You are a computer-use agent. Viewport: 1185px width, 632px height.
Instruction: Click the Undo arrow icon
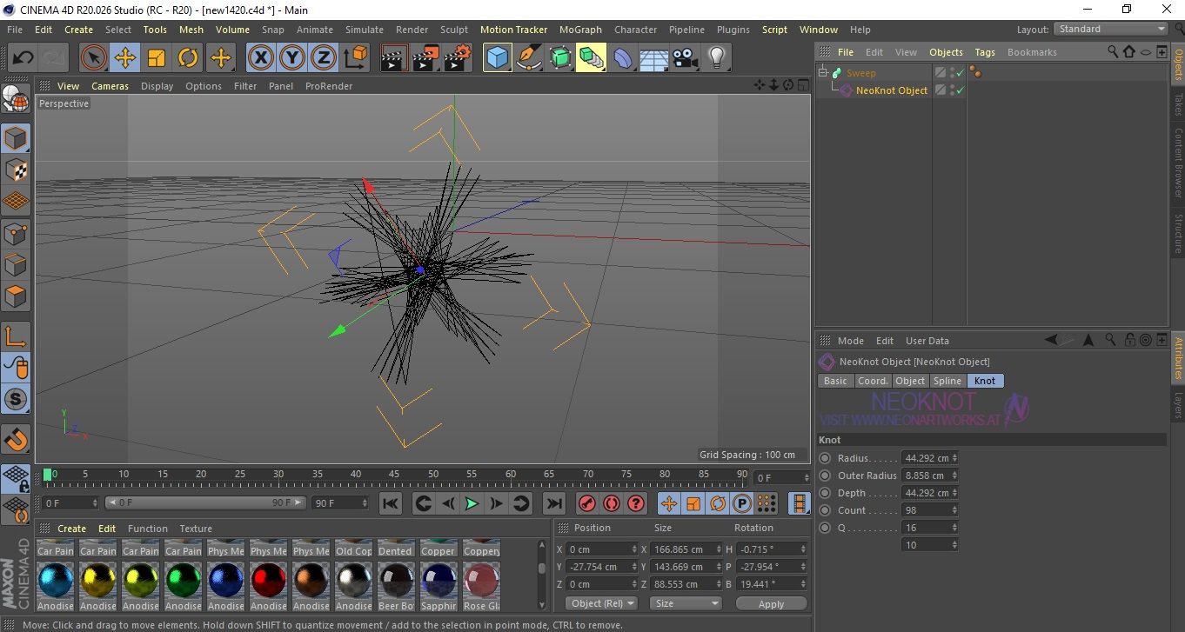[x=23, y=58]
